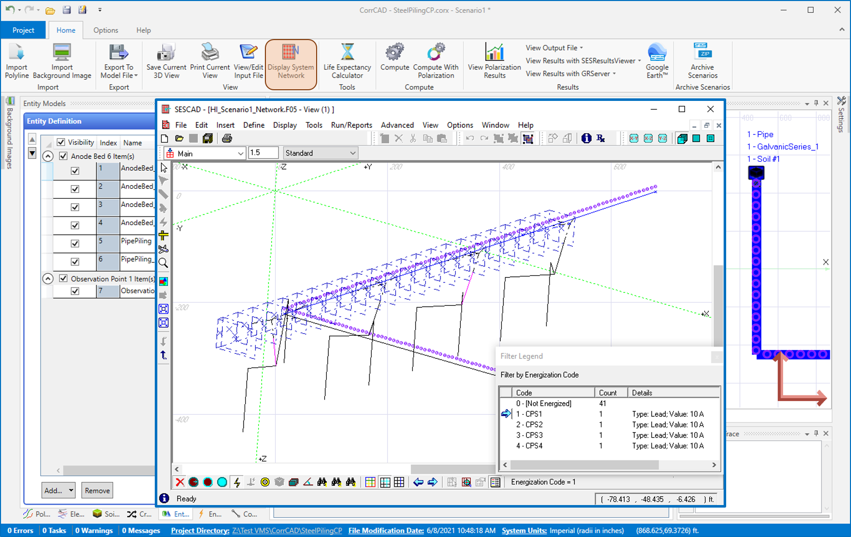Screen dimensions: 851x537
Task: Click SESCAD open file icon
Action: pos(179,138)
